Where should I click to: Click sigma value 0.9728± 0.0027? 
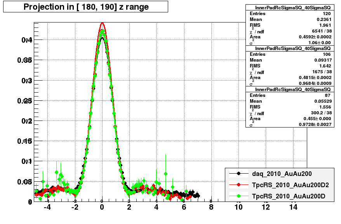coord(315,124)
